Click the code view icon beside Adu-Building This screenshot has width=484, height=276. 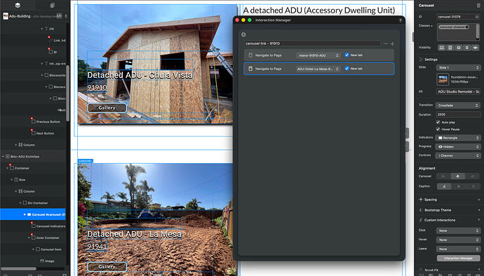(x=59, y=16)
